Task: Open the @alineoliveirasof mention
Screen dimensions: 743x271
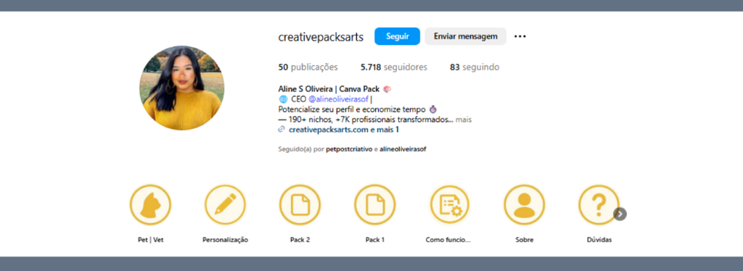Action: (338, 99)
